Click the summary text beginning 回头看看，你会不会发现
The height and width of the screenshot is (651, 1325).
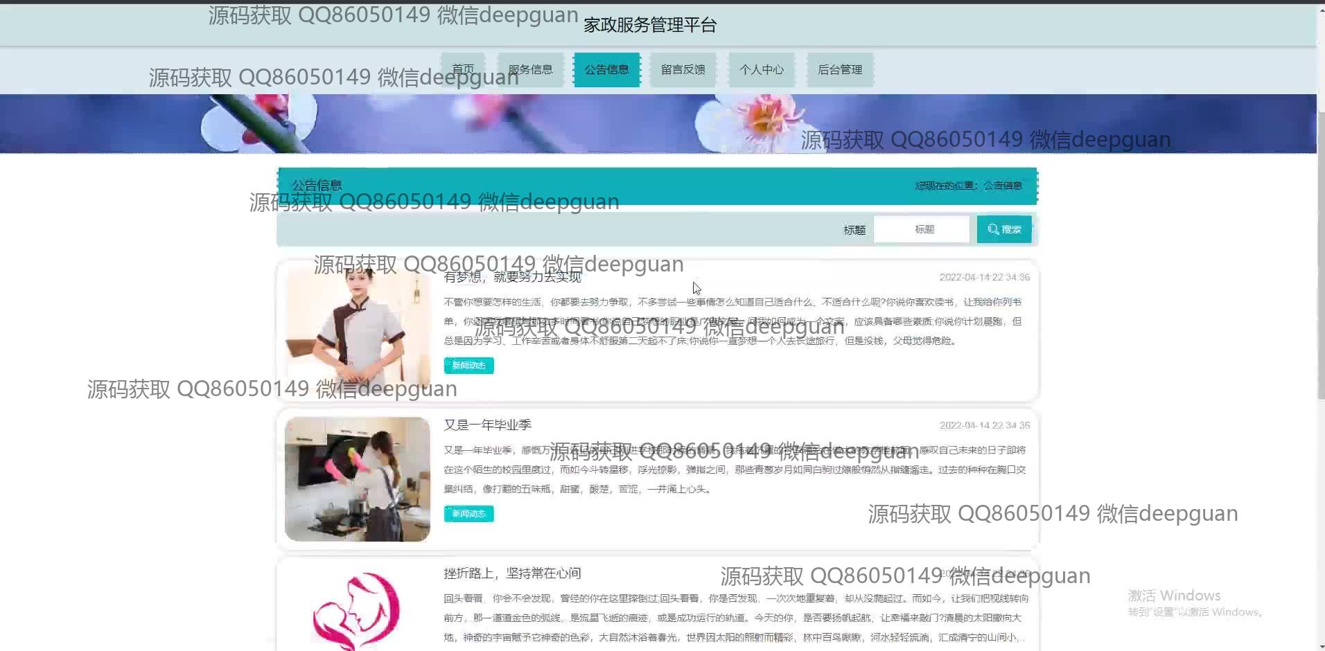tap(736, 618)
